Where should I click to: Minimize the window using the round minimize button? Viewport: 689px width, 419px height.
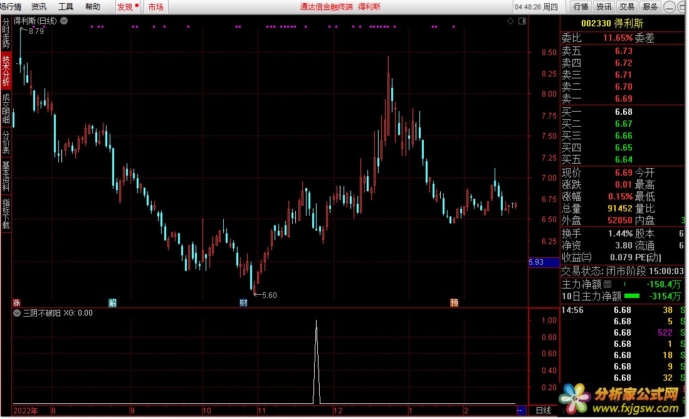click(670, 7)
